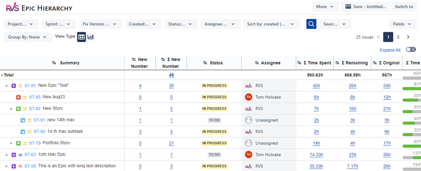This screenshot has height=171, width=421.
Task: Switch to bar chart view type
Action: [x=91, y=37]
